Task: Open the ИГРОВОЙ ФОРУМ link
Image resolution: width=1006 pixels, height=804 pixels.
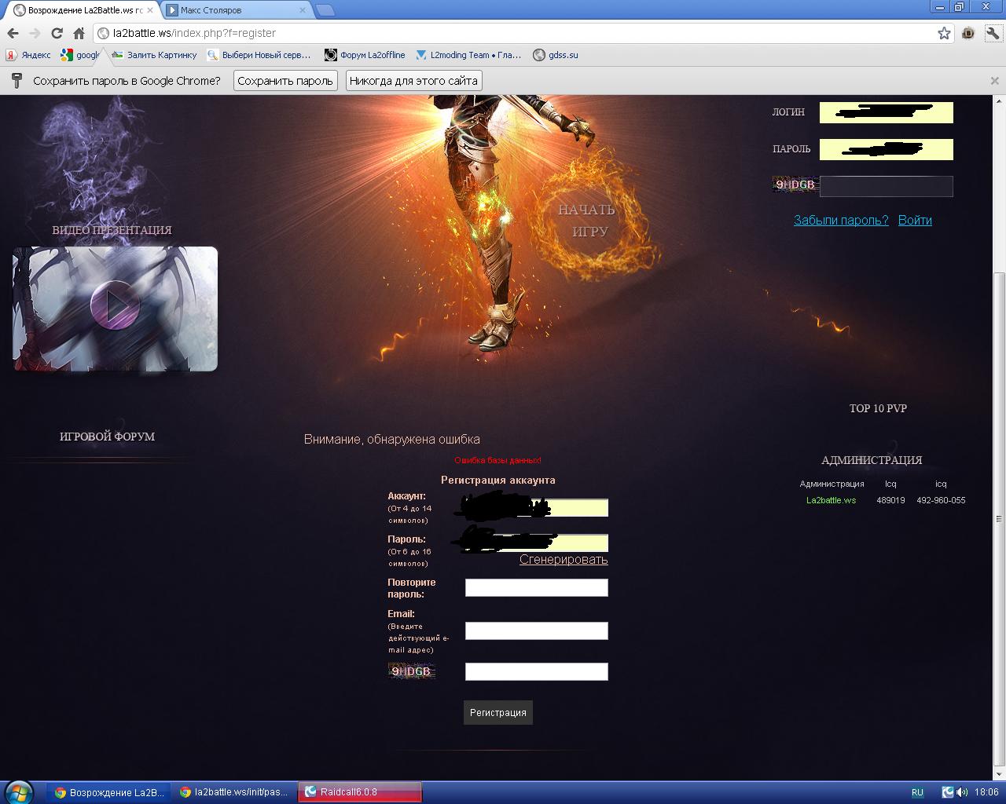Action: click(108, 437)
